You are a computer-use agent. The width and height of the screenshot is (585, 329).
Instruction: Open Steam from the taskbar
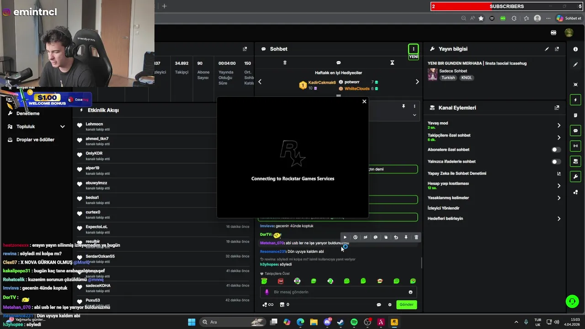340,322
